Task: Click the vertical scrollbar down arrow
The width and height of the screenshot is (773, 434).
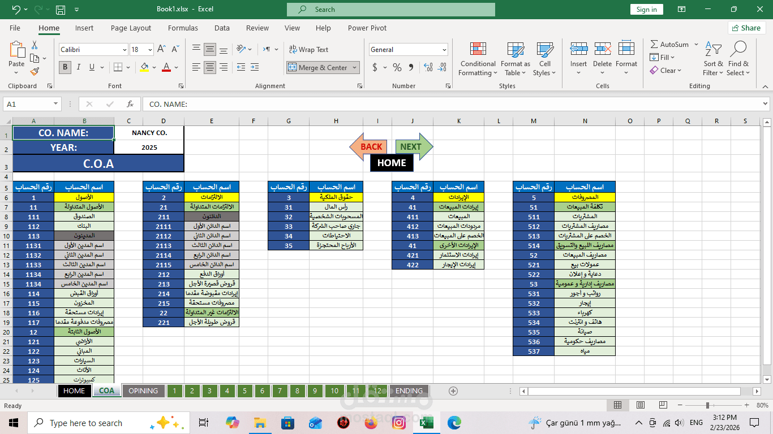Action: coord(767,379)
